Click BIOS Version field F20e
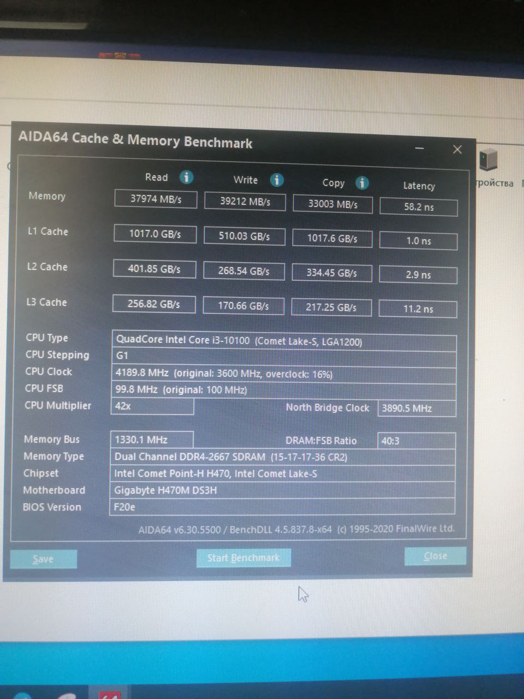524x699 pixels. click(282, 507)
